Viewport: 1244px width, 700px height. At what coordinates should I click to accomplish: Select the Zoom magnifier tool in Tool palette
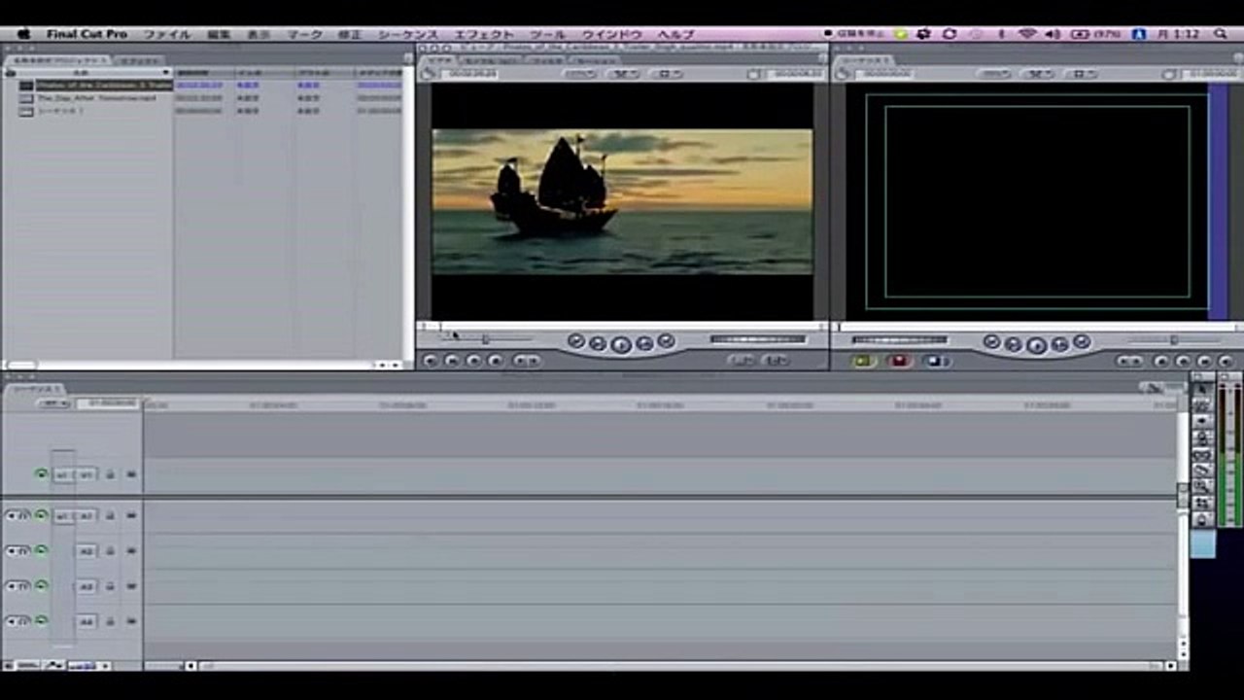click(1202, 487)
